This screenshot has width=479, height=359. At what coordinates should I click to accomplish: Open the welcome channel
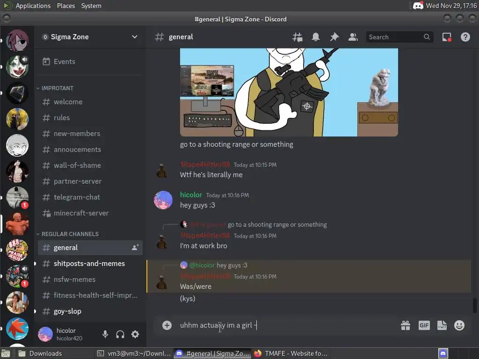pyautogui.click(x=90, y=102)
